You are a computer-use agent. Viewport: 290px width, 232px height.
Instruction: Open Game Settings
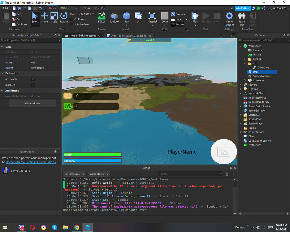pyautogui.click(x=229, y=19)
